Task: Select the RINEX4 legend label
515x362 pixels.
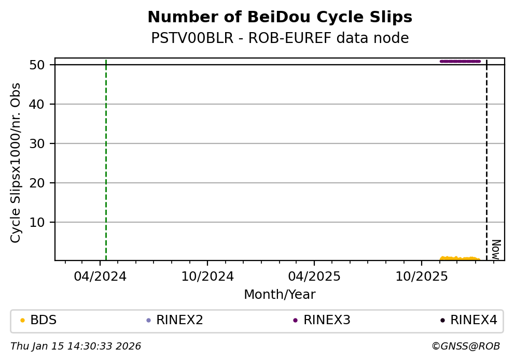Action: (x=474, y=321)
